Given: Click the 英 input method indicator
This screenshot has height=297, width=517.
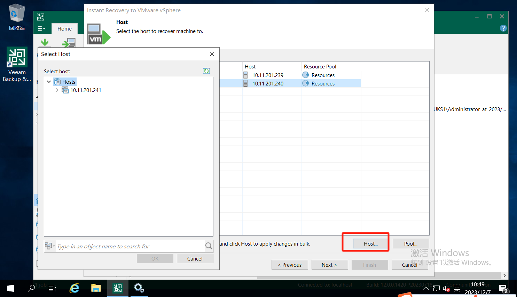Looking at the screenshot, I should 457,288.
